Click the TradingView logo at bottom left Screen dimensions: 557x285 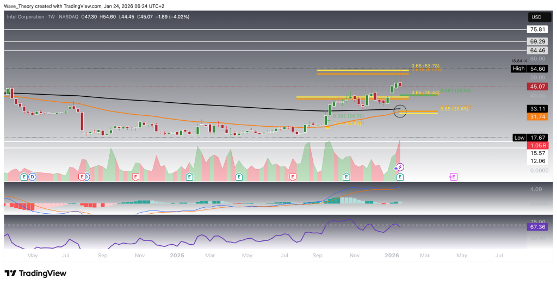coord(35,273)
